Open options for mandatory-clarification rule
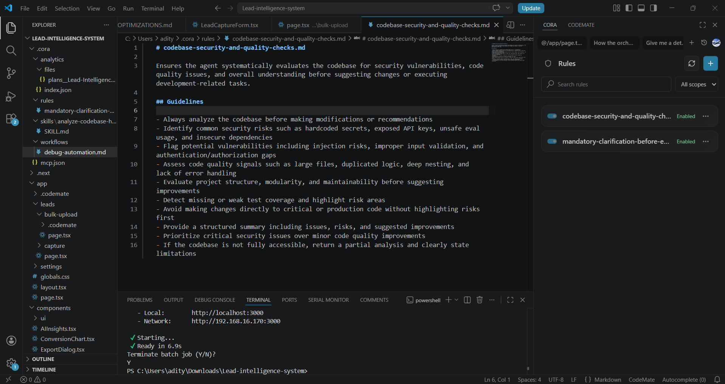Screen dimensions: 725x384 706,141
